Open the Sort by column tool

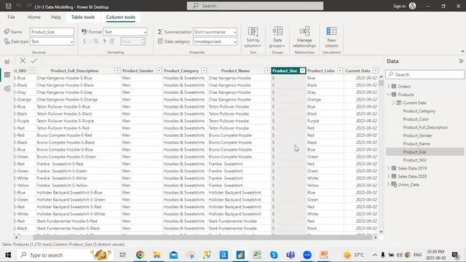pos(253,37)
